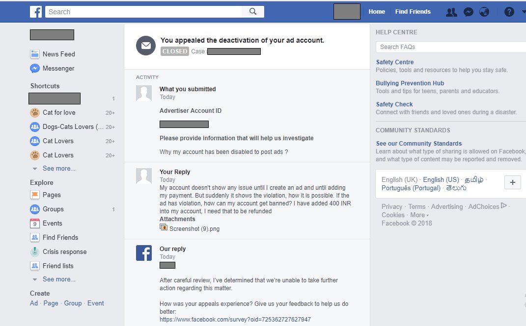Viewport: 526px width, 326px height.
Task: Open Privacy footer link
Action: tap(391, 206)
